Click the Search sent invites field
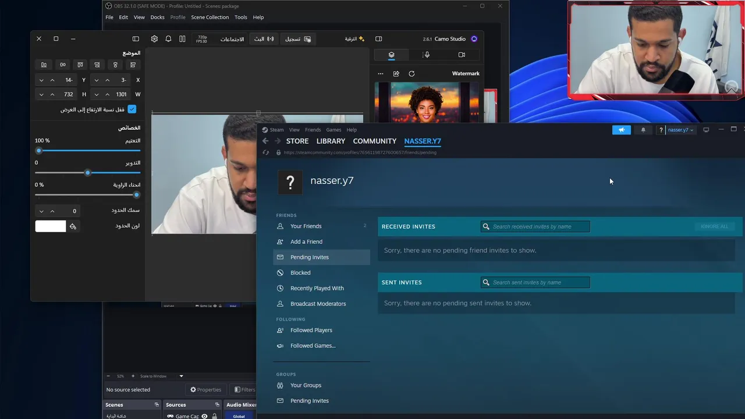 (x=535, y=282)
